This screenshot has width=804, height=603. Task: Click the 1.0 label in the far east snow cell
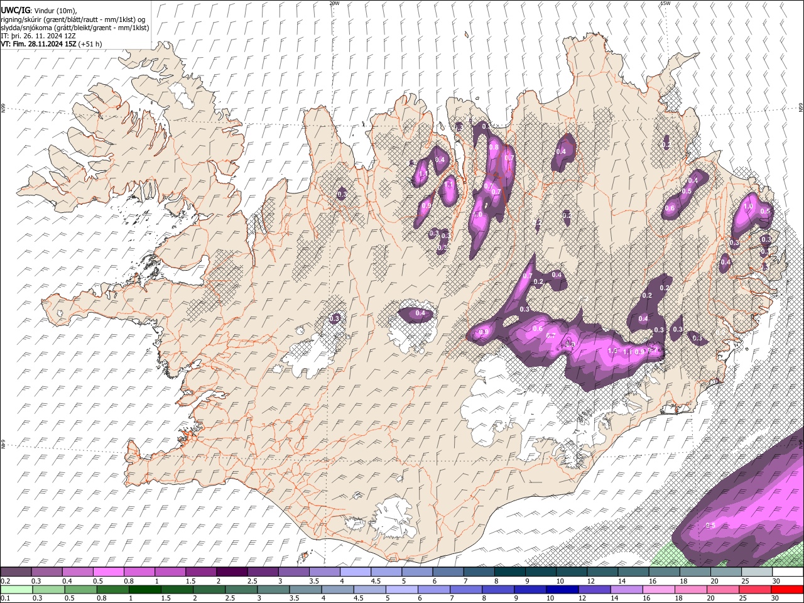pyautogui.click(x=748, y=206)
